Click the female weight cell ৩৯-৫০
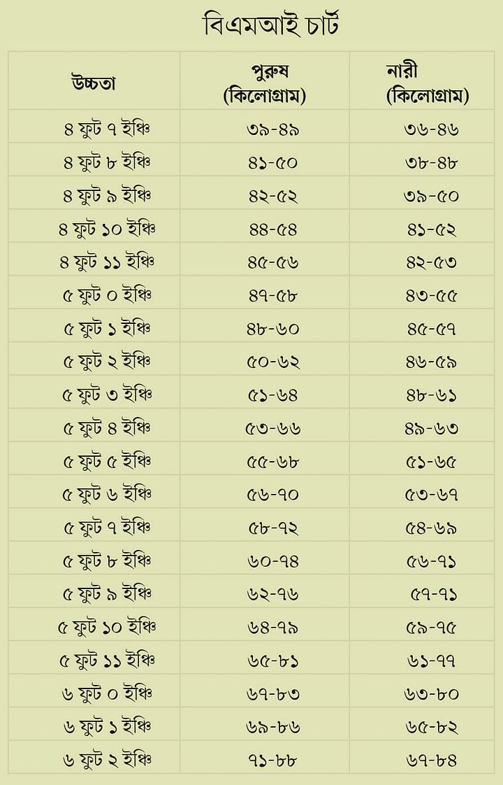 pyautogui.click(x=431, y=196)
